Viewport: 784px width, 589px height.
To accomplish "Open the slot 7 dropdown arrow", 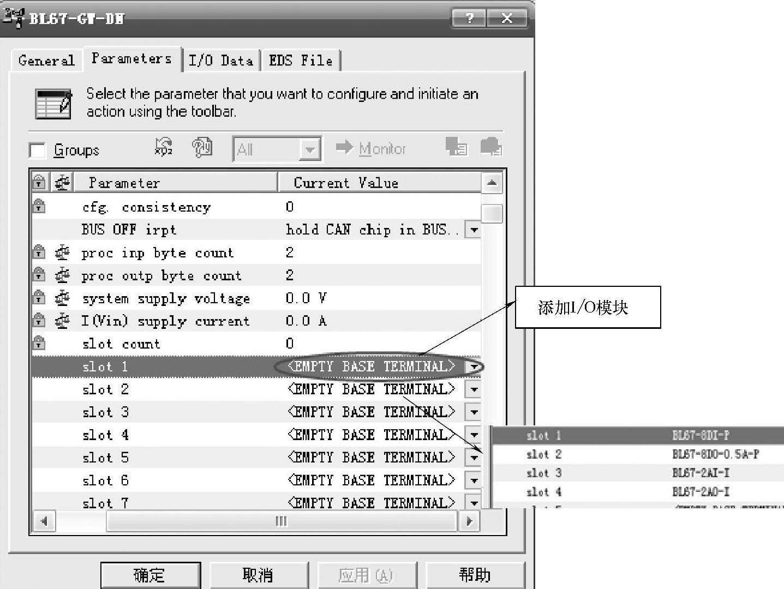I will (473, 502).
